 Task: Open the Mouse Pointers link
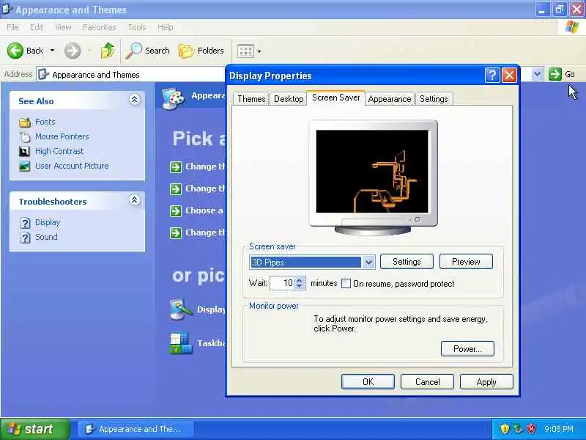62,136
